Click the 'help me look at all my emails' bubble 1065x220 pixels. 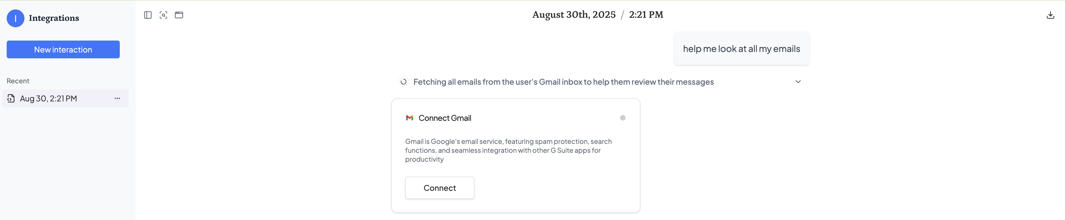click(x=741, y=48)
